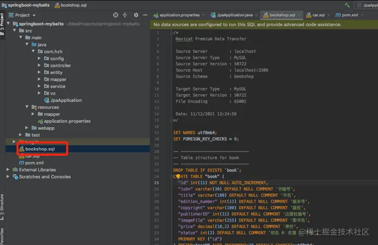Collapse the src folder
The image size is (378, 245).
pos(15,30)
